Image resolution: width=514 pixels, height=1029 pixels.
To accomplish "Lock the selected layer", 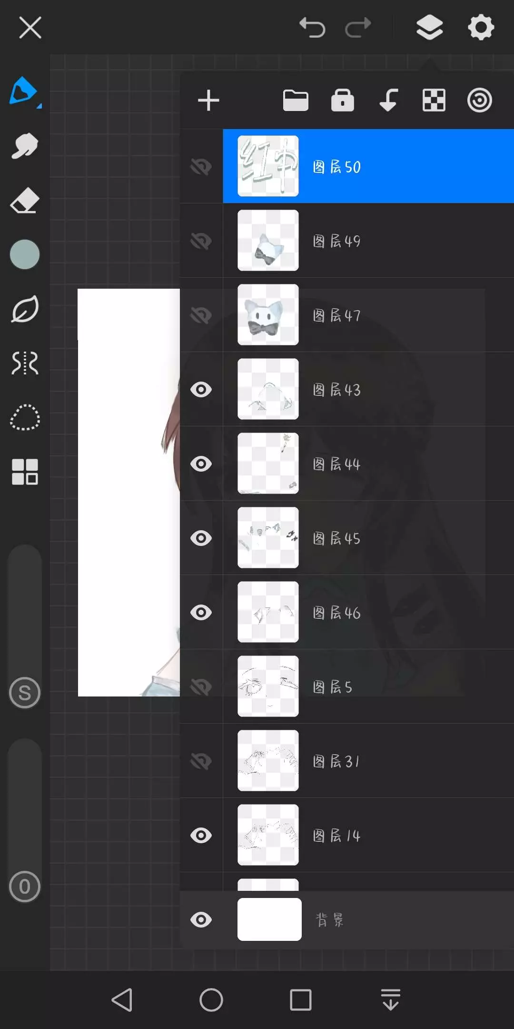I will point(343,100).
